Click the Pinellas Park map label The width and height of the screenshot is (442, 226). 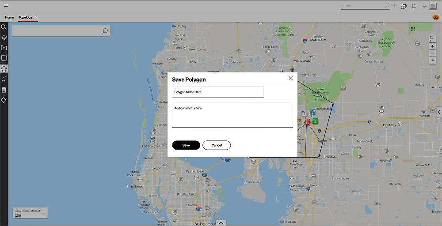point(186,195)
